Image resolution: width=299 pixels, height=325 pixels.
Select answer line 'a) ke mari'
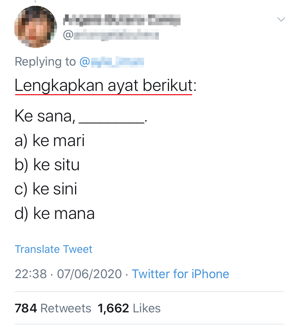pos(50,141)
